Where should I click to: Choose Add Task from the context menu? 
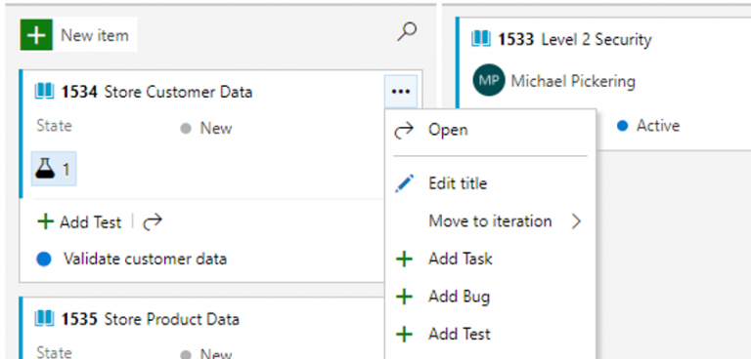pyautogui.click(x=490, y=259)
